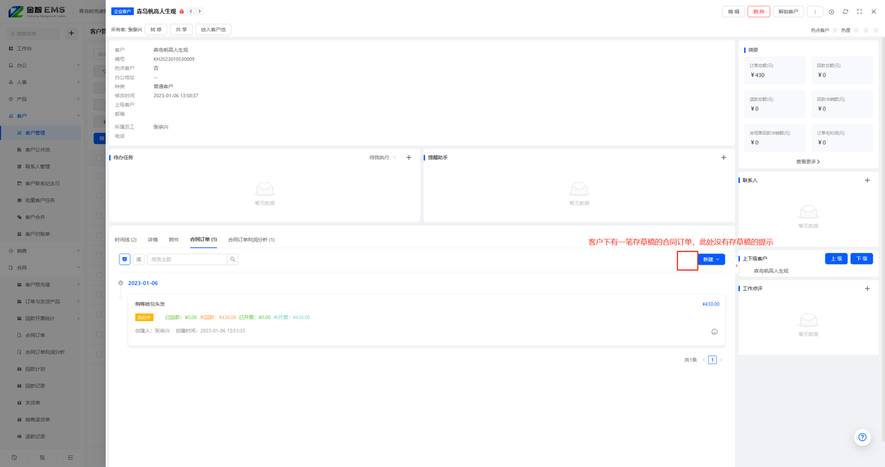The width and height of the screenshot is (885, 467).
Task: Open the 新建 dropdown button
Action: (x=711, y=259)
